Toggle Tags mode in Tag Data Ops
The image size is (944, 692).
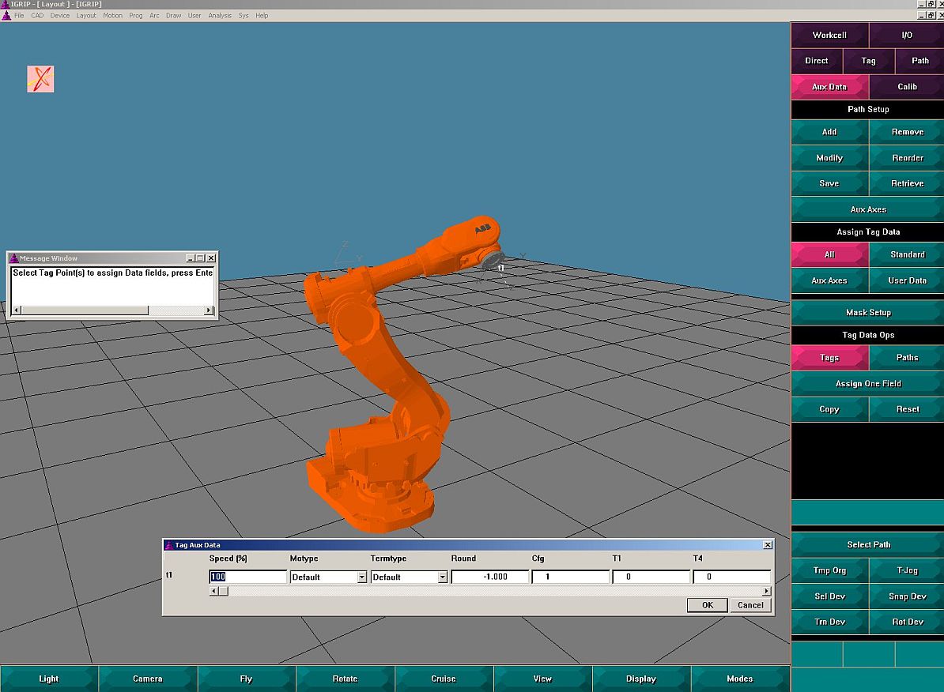click(x=829, y=357)
